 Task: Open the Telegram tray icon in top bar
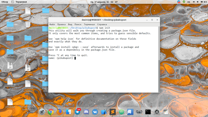click(x=179, y=2)
